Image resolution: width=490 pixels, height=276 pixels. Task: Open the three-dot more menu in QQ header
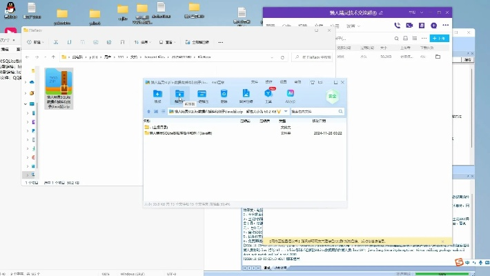pyautogui.click(x=446, y=25)
